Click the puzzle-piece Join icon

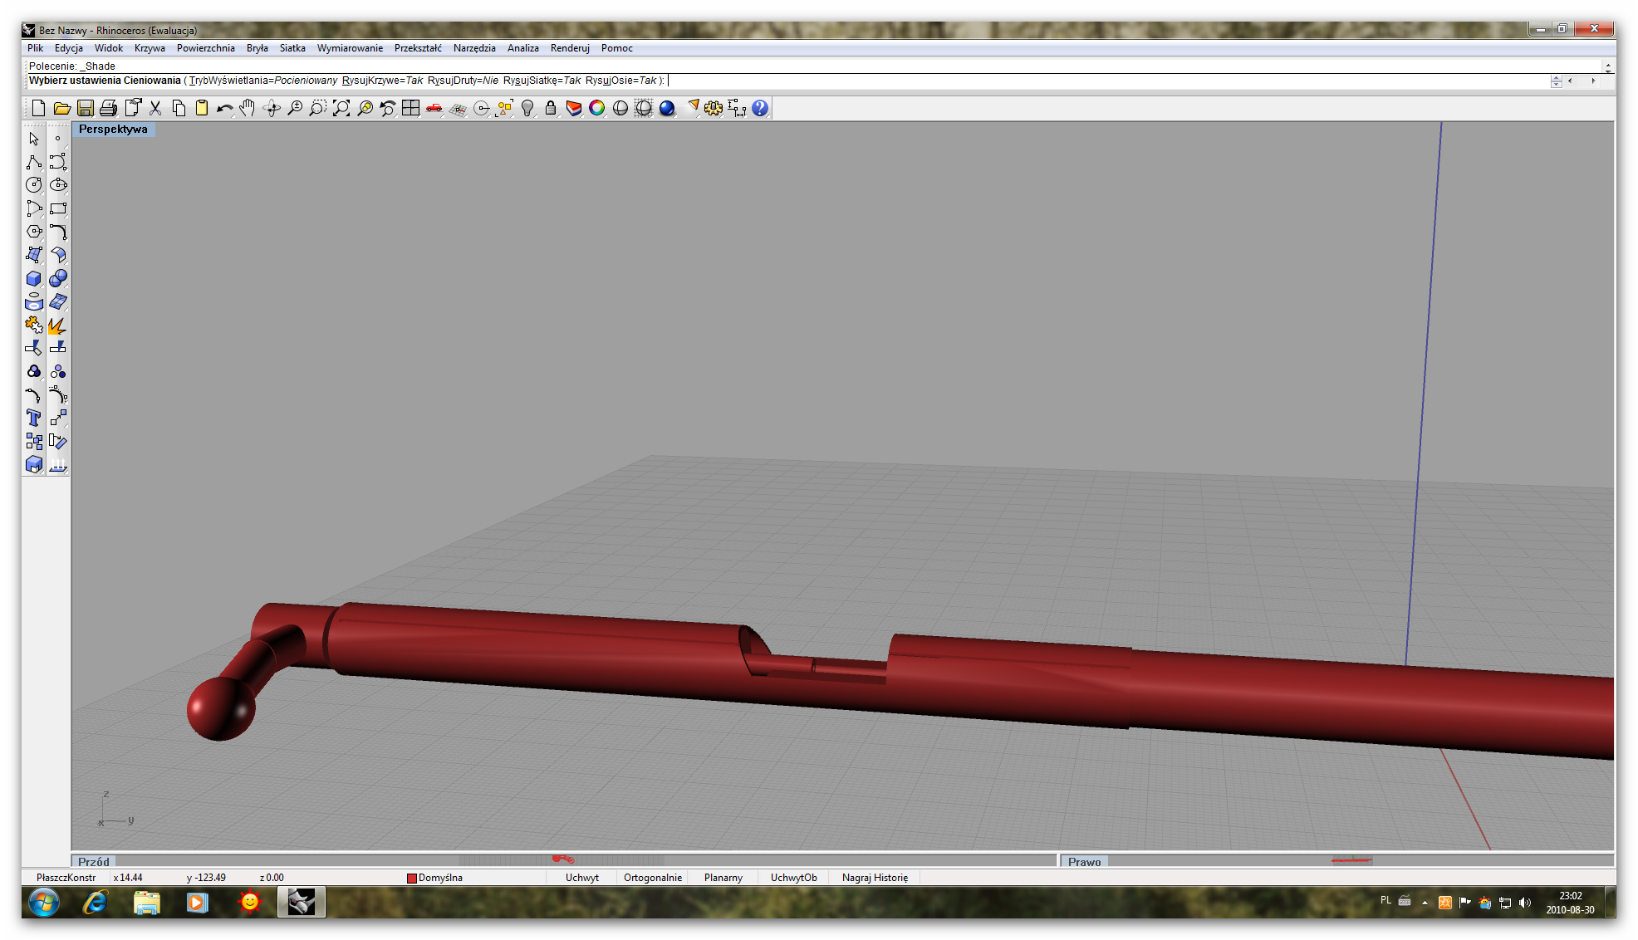[34, 325]
